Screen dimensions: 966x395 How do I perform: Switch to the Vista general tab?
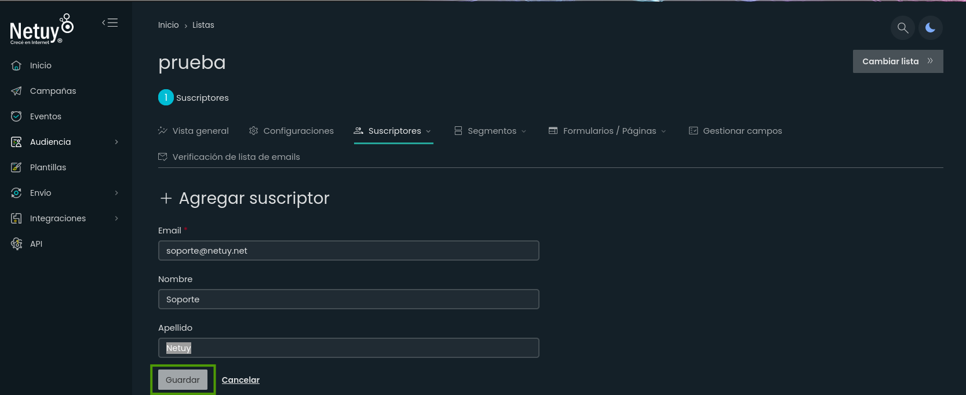(x=194, y=131)
